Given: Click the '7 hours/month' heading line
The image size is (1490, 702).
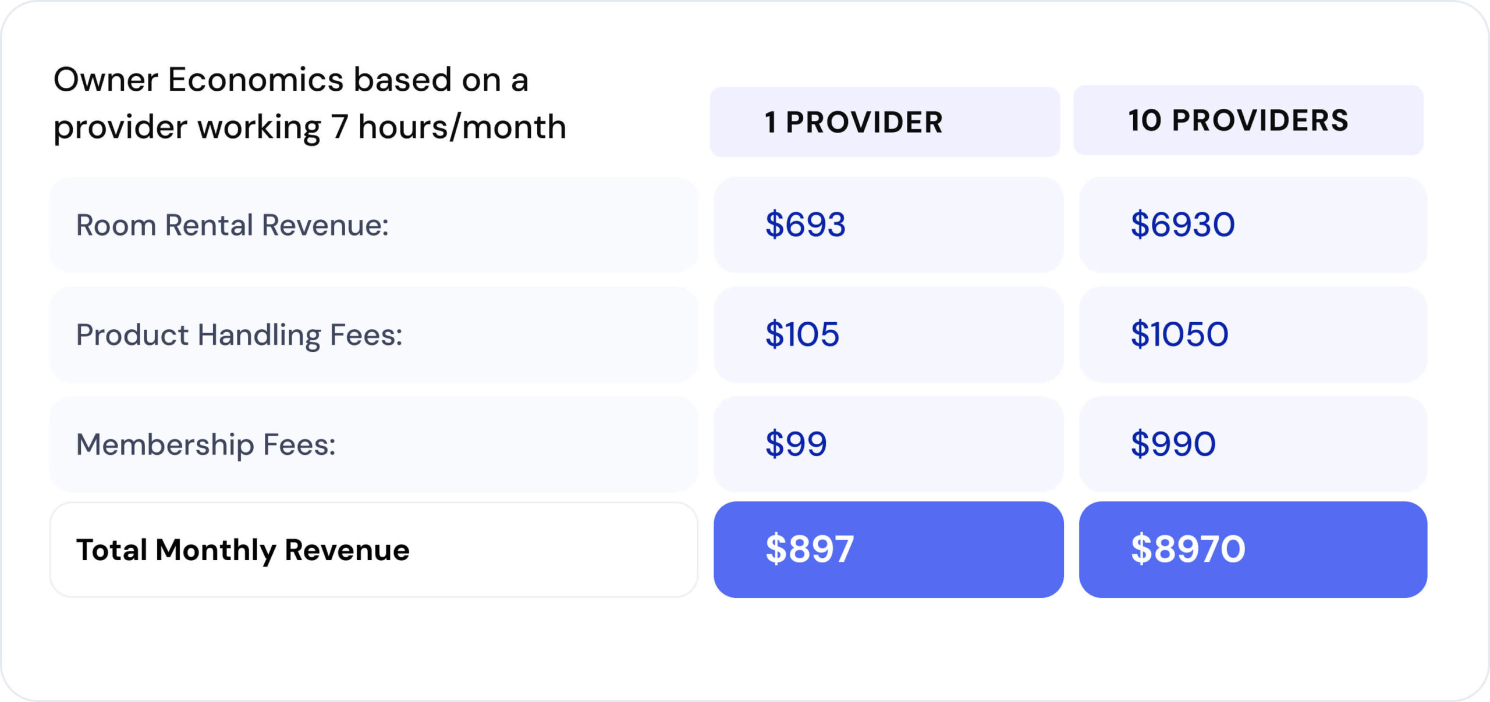Looking at the screenshot, I should 310,127.
